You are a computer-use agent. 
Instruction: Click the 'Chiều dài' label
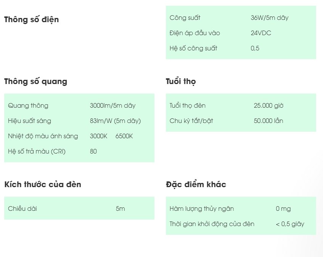tap(22, 209)
